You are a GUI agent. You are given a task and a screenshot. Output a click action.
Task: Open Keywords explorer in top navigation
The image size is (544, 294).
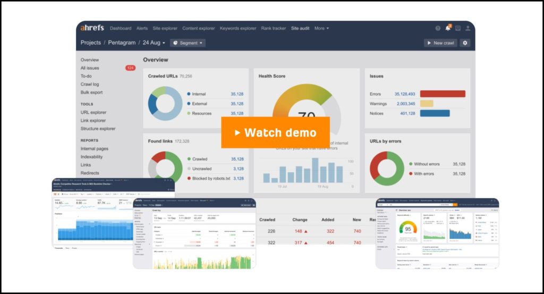coord(238,28)
